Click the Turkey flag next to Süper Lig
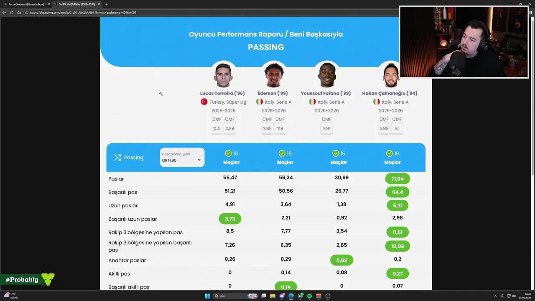Viewport: 535px width, 301px height. (204, 102)
